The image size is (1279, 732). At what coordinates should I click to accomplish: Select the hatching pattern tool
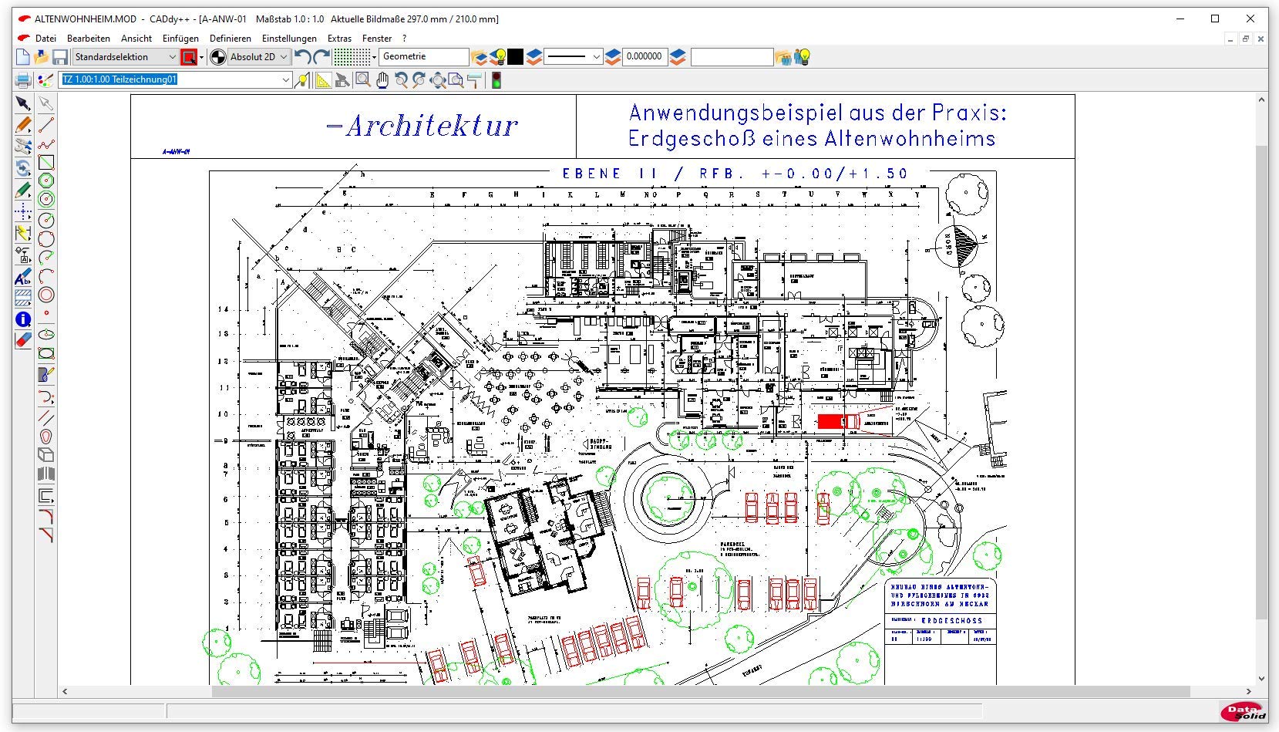pos(23,298)
